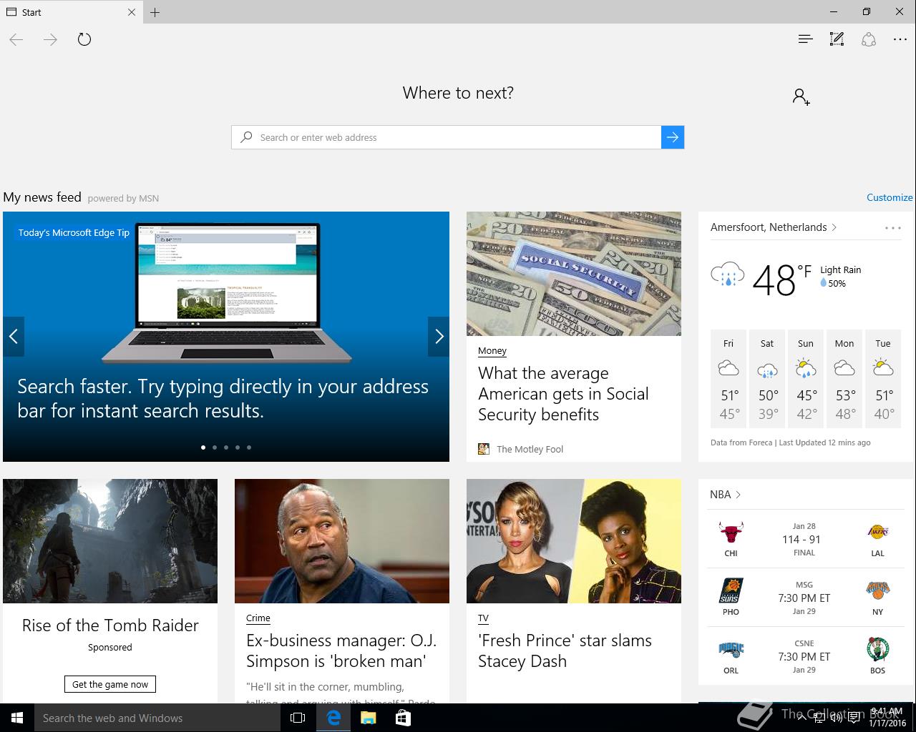Click the TV category label
Screen dimensions: 916x732
(x=483, y=618)
